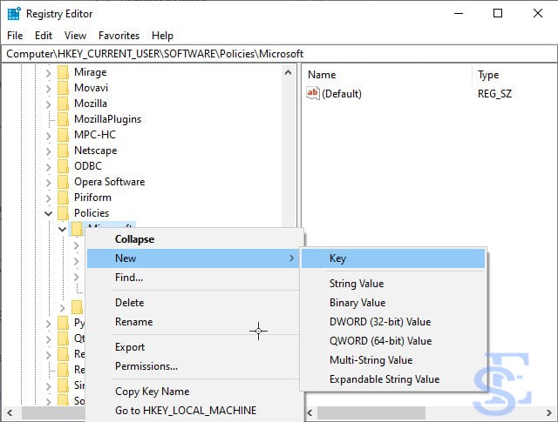Open the Favorites menu
Image resolution: width=558 pixels, height=422 pixels.
tap(119, 36)
